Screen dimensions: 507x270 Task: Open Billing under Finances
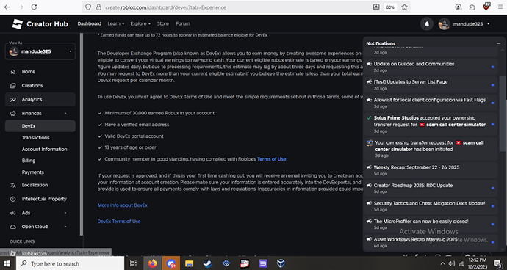29,161
